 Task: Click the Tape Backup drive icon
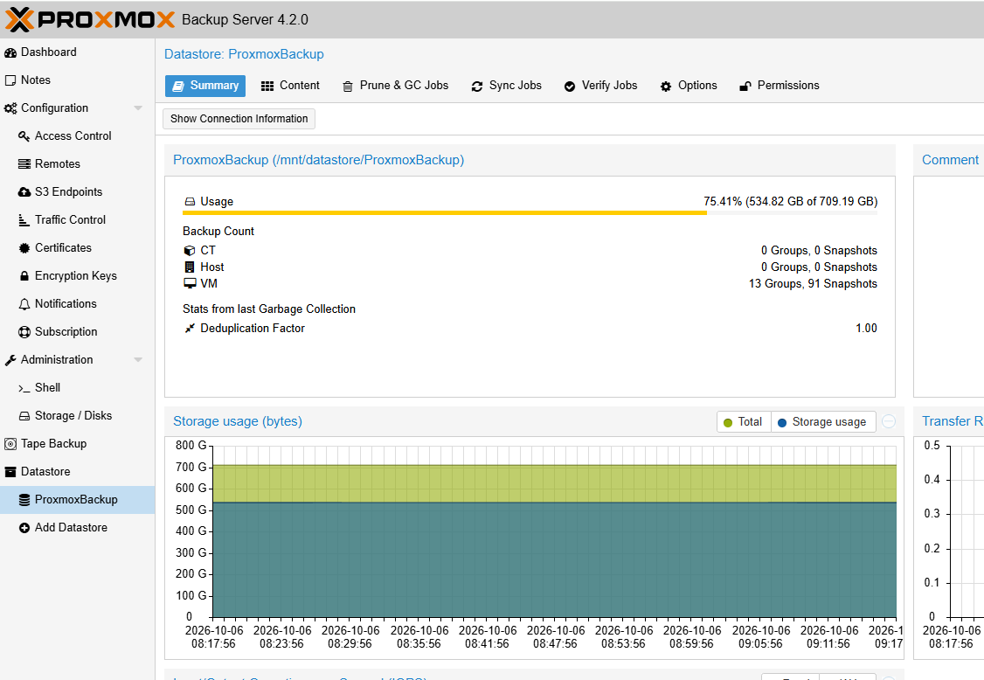pos(10,444)
